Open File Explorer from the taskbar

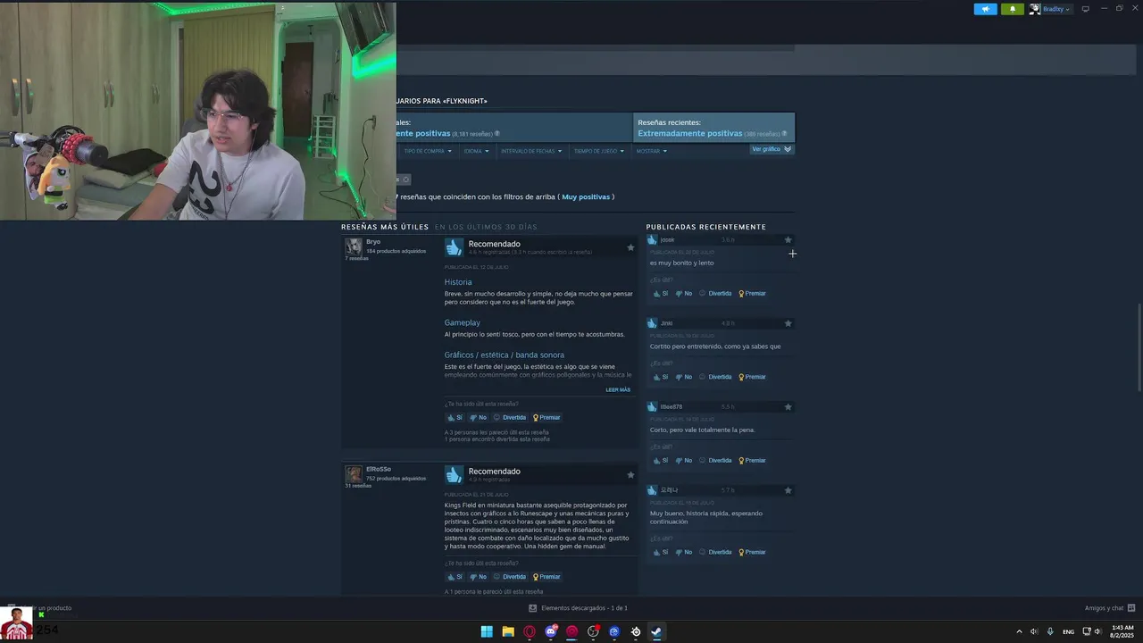[x=508, y=631]
